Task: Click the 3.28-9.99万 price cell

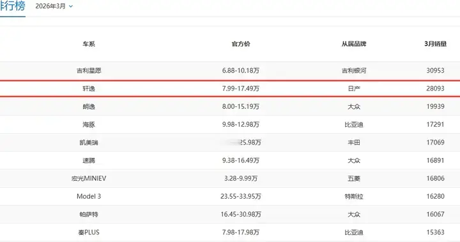Action: (x=241, y=178)
